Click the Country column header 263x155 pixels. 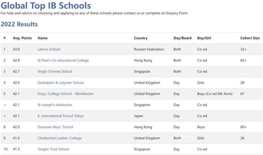pos(141,38)
